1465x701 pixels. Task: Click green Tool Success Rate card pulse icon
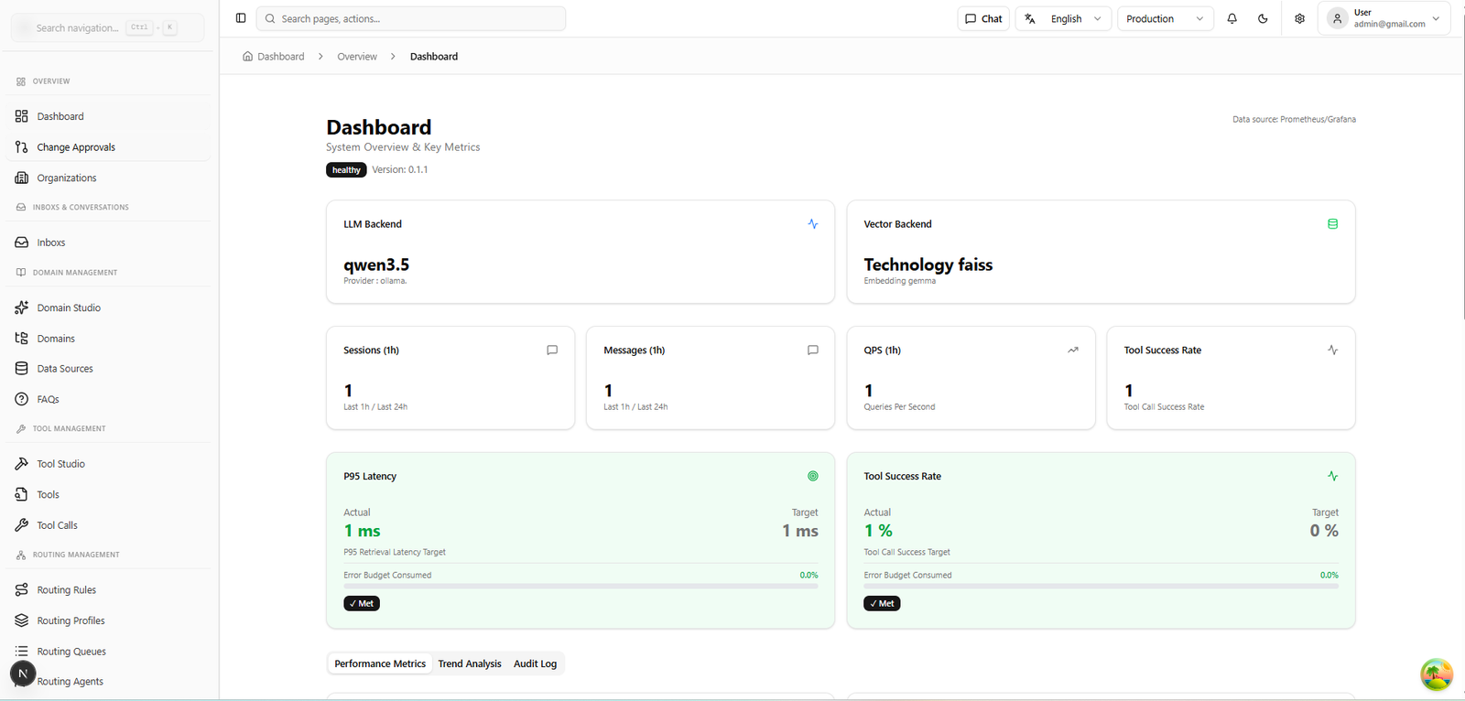point(1333,476)
